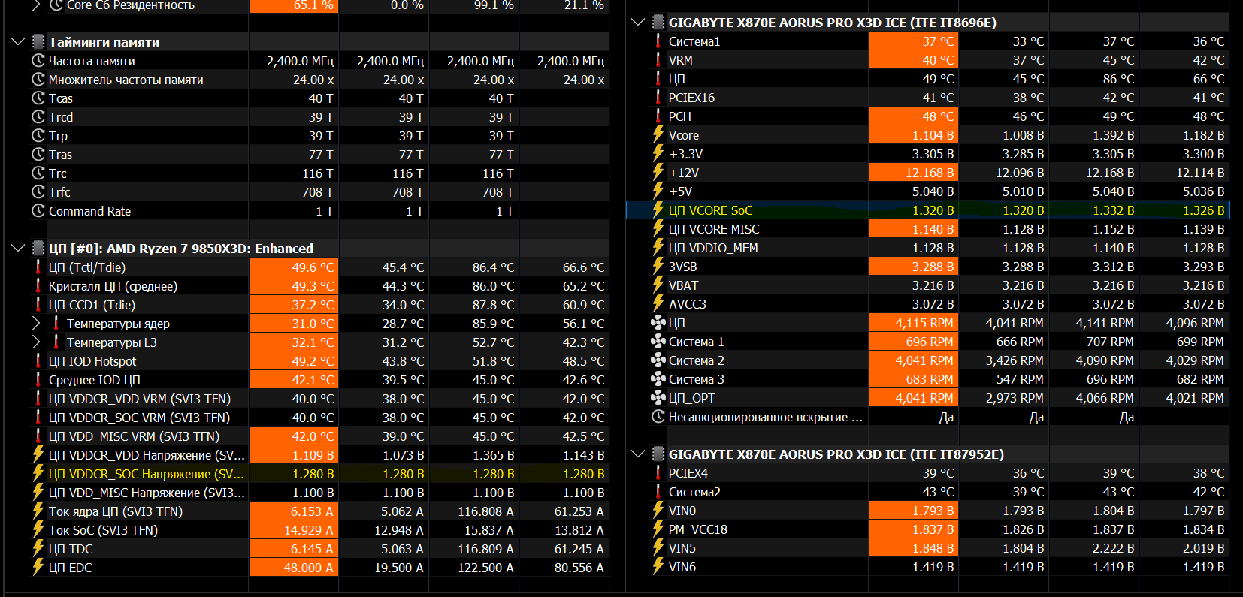Select the VBAT voltage row
The height and width of the screenshot is (597, 1243).
click(x=939, y=285)
